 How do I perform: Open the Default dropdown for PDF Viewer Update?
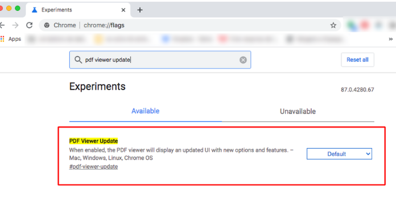click(339, 154)
